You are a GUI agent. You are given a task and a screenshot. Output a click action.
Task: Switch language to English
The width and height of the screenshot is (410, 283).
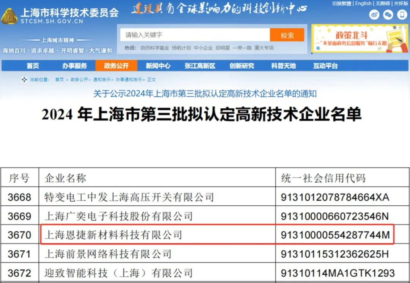click(x=363, y=3)
